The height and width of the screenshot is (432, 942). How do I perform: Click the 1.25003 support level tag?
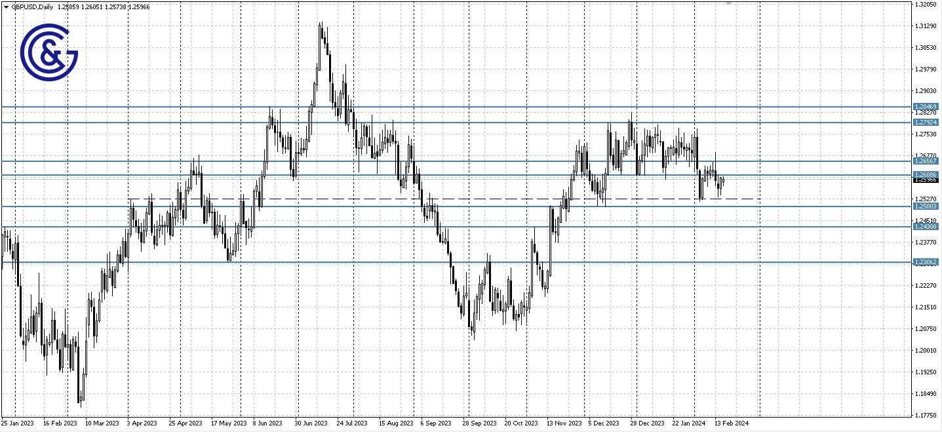(x=927, y=206)
